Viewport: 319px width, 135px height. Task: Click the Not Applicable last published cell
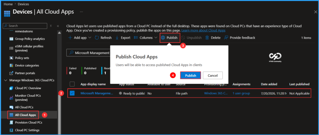point(299,93)
